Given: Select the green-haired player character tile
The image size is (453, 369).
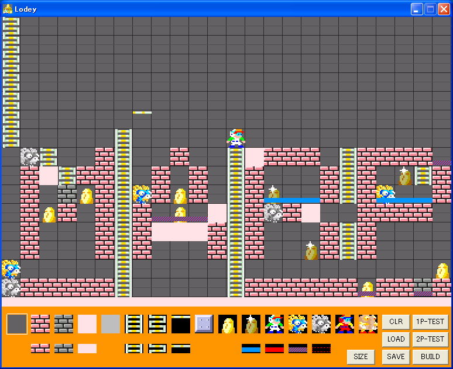Looking at the screenshot, I should tap(274, 324).
